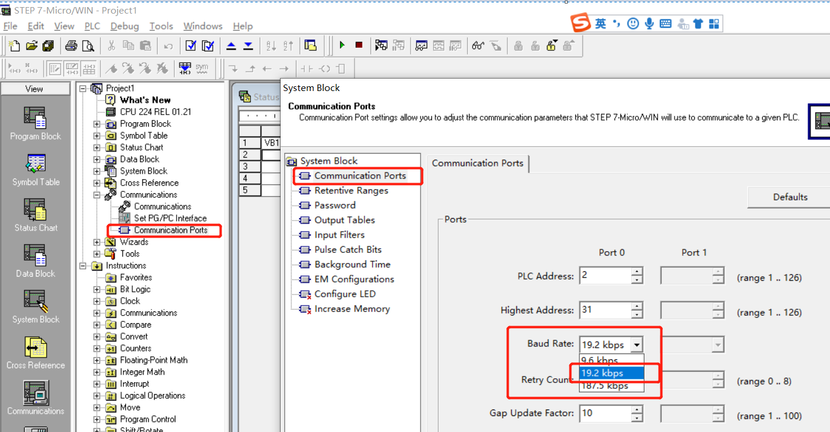Open System Block in the View bar
Screen dimensions: 830x432
(x=35, y=307)
